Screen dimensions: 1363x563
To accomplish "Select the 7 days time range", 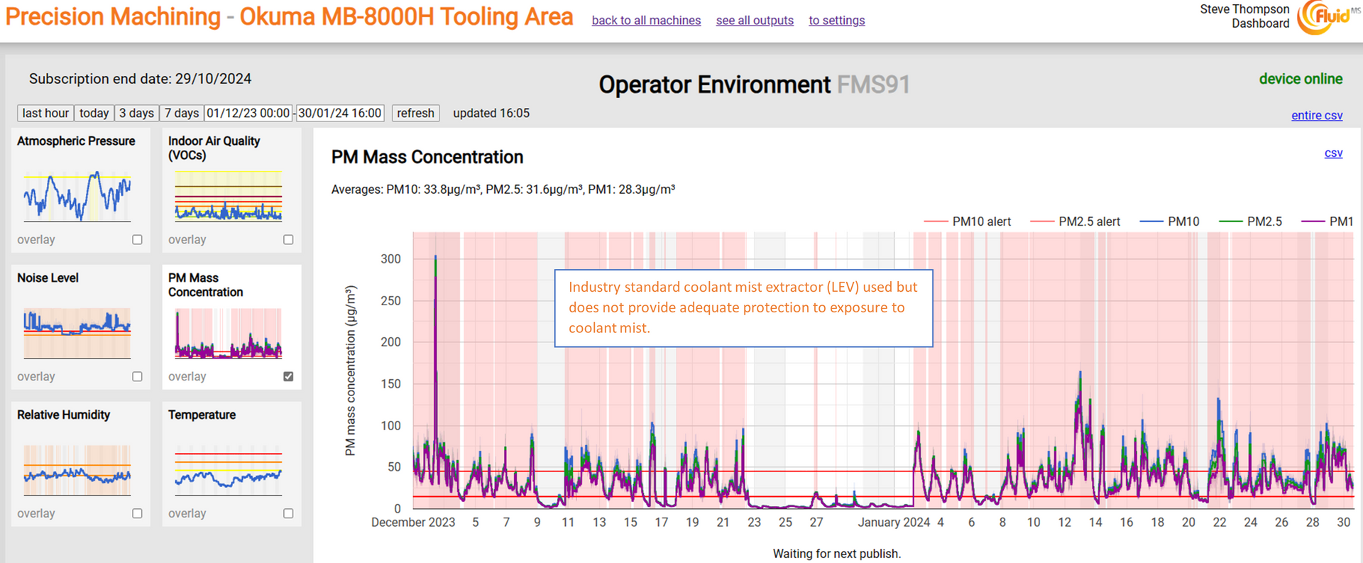I will [182, 113].
